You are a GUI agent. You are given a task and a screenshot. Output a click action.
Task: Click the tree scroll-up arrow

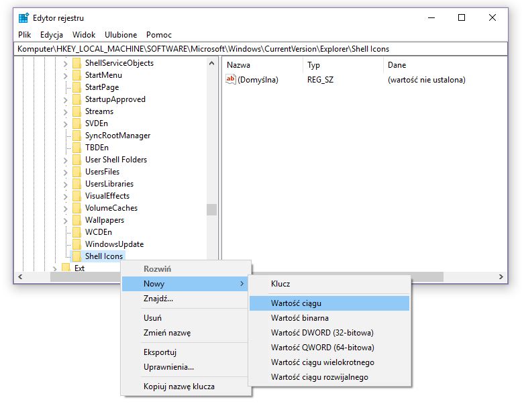coord(212,63)
